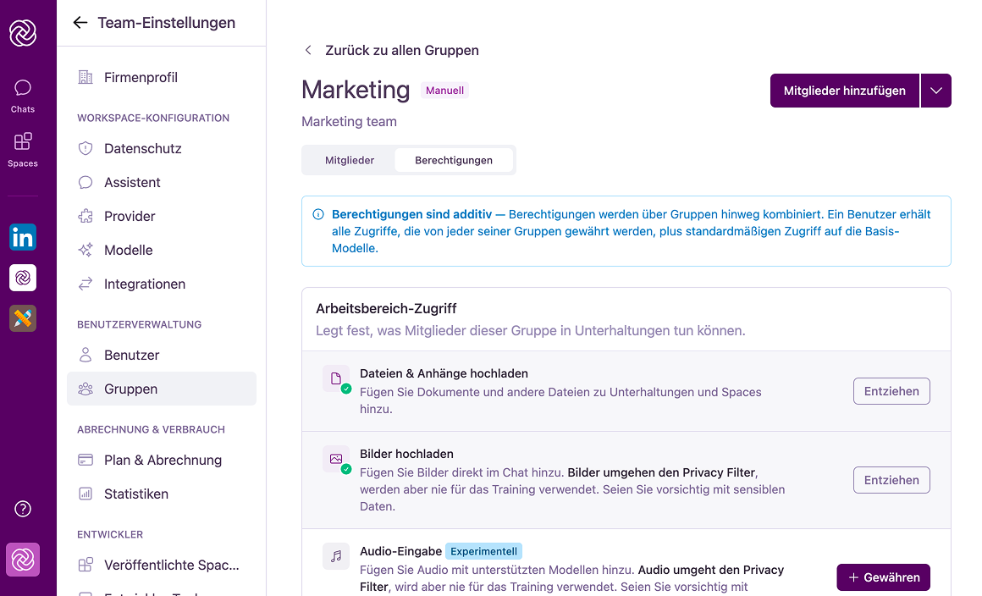982x596 pixels.
Task: Click the Firmenprofil building icon
Action: [x=86, y=77]
